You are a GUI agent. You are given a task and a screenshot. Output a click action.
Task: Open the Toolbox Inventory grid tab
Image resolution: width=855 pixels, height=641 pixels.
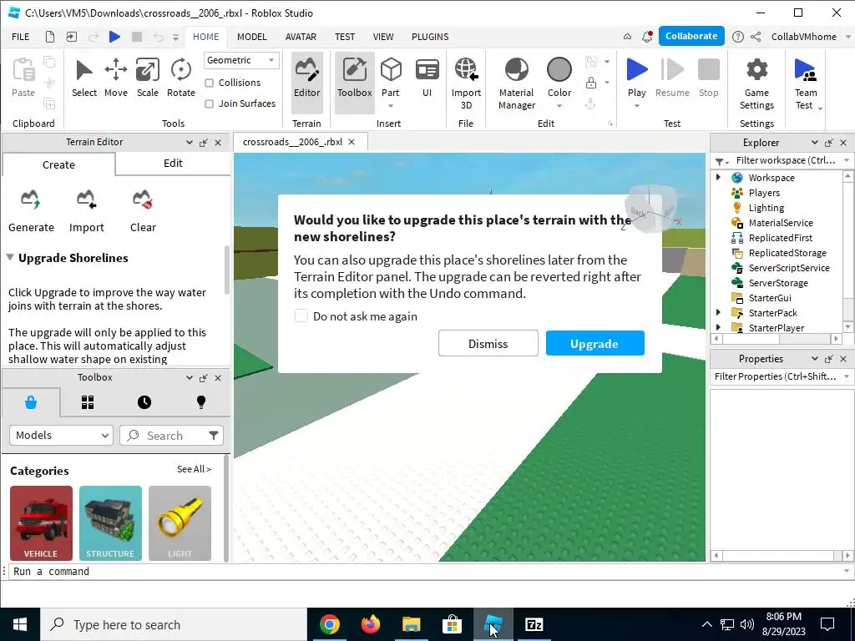88,402
